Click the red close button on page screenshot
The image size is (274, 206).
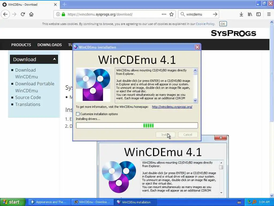(x=220, y=138)
